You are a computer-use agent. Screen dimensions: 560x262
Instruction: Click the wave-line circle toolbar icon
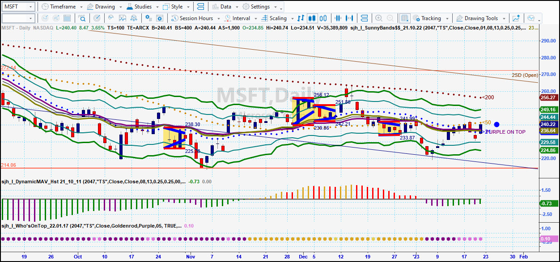[x=110, y=18]
